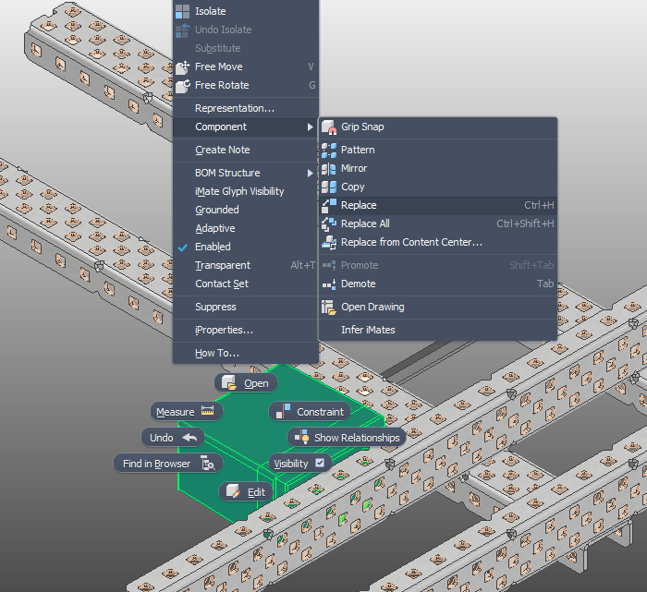Toggle the Transparent option
The image size is (647, 592).
tap(246, 265)
